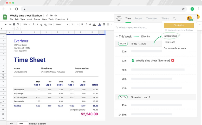Click the merge cells icon

click(108, 24)
